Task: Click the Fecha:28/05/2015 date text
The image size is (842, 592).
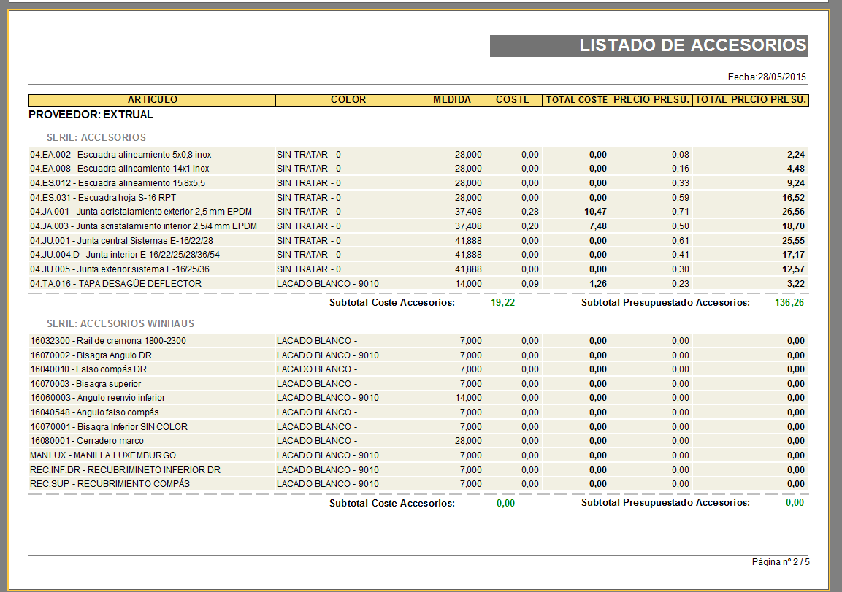Action: point(767,77)
